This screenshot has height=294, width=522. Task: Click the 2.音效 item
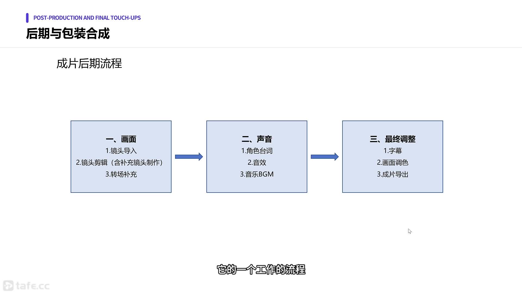(257, 163)
